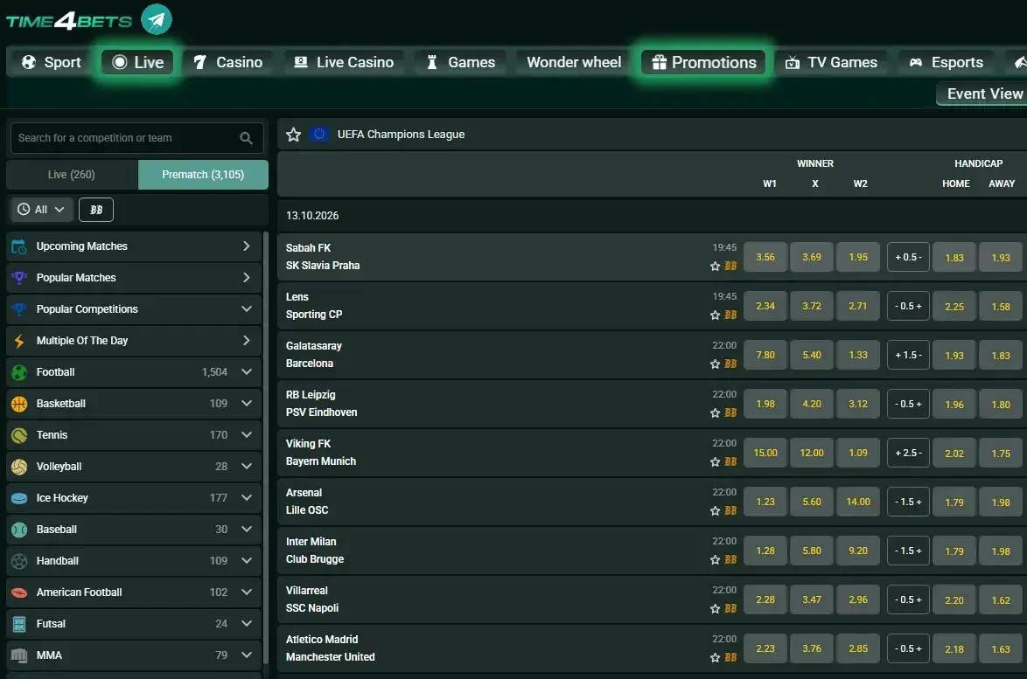Pick draw odds 5.60 for Arsenal match
Screen dimensions: 1027x679
tap(812, 502)
